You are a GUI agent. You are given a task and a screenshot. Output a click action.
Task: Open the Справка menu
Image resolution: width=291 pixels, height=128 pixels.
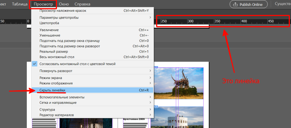(82, 4)
